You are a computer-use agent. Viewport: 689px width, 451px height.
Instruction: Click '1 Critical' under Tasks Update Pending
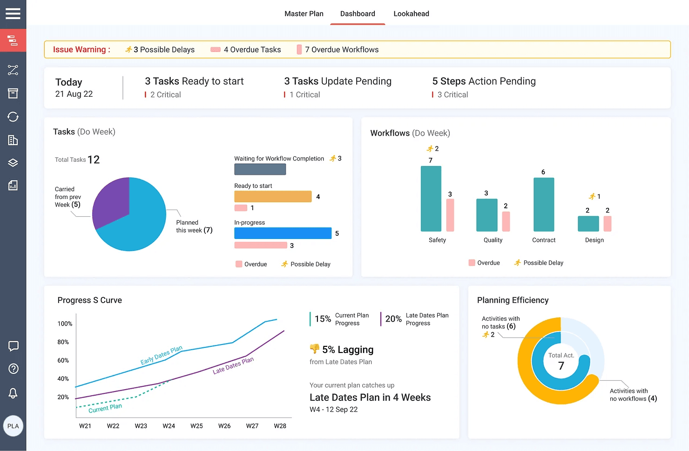(x=304, y=95)
